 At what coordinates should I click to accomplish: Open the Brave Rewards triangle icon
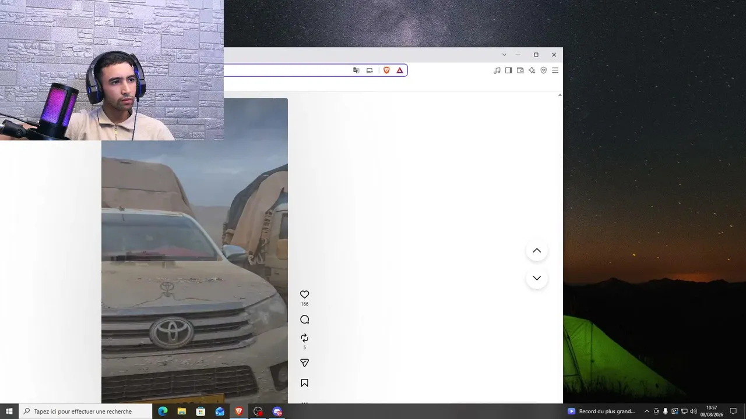pos(400,70)
